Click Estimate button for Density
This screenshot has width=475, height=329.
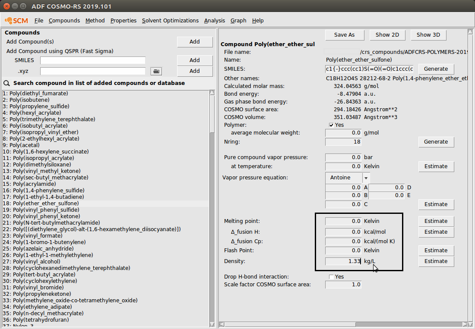coord(436,261)
